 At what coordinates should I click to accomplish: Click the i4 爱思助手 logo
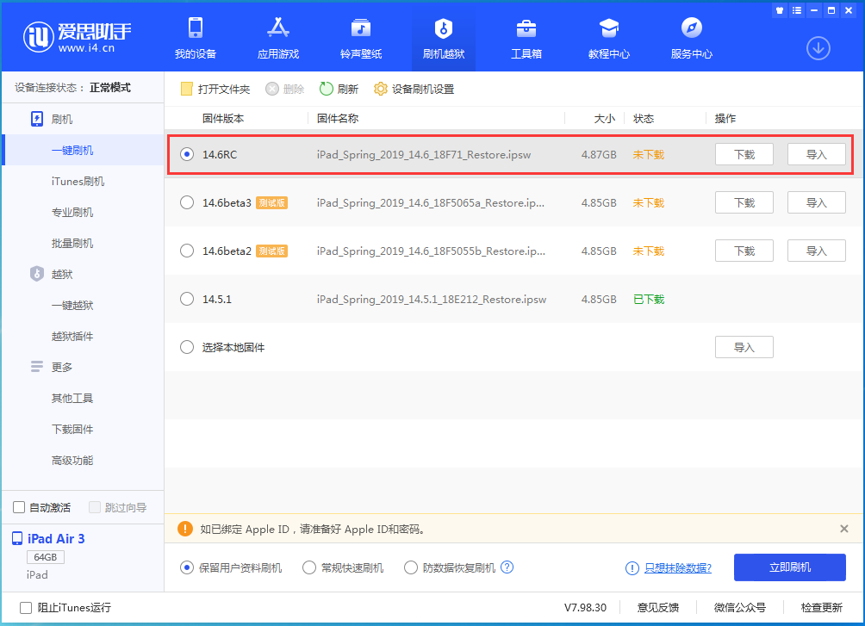(78, 36)
